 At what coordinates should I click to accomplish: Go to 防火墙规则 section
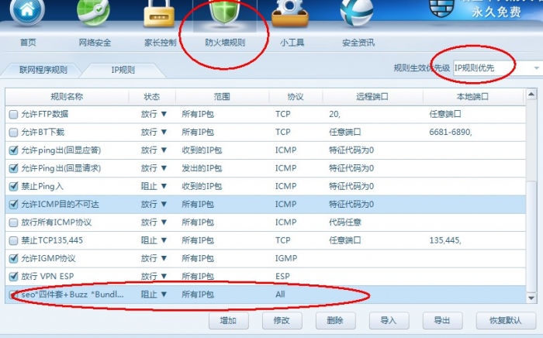point(225,43)
